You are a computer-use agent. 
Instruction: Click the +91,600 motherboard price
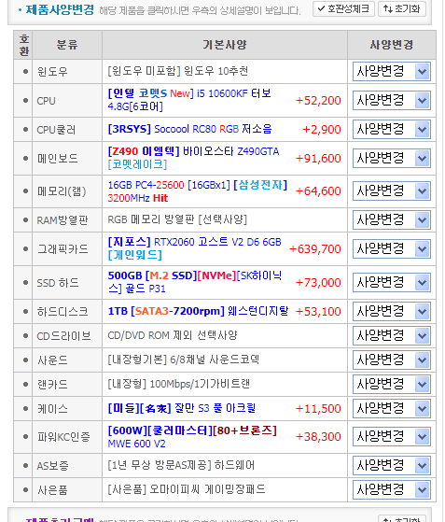[318, 158]
